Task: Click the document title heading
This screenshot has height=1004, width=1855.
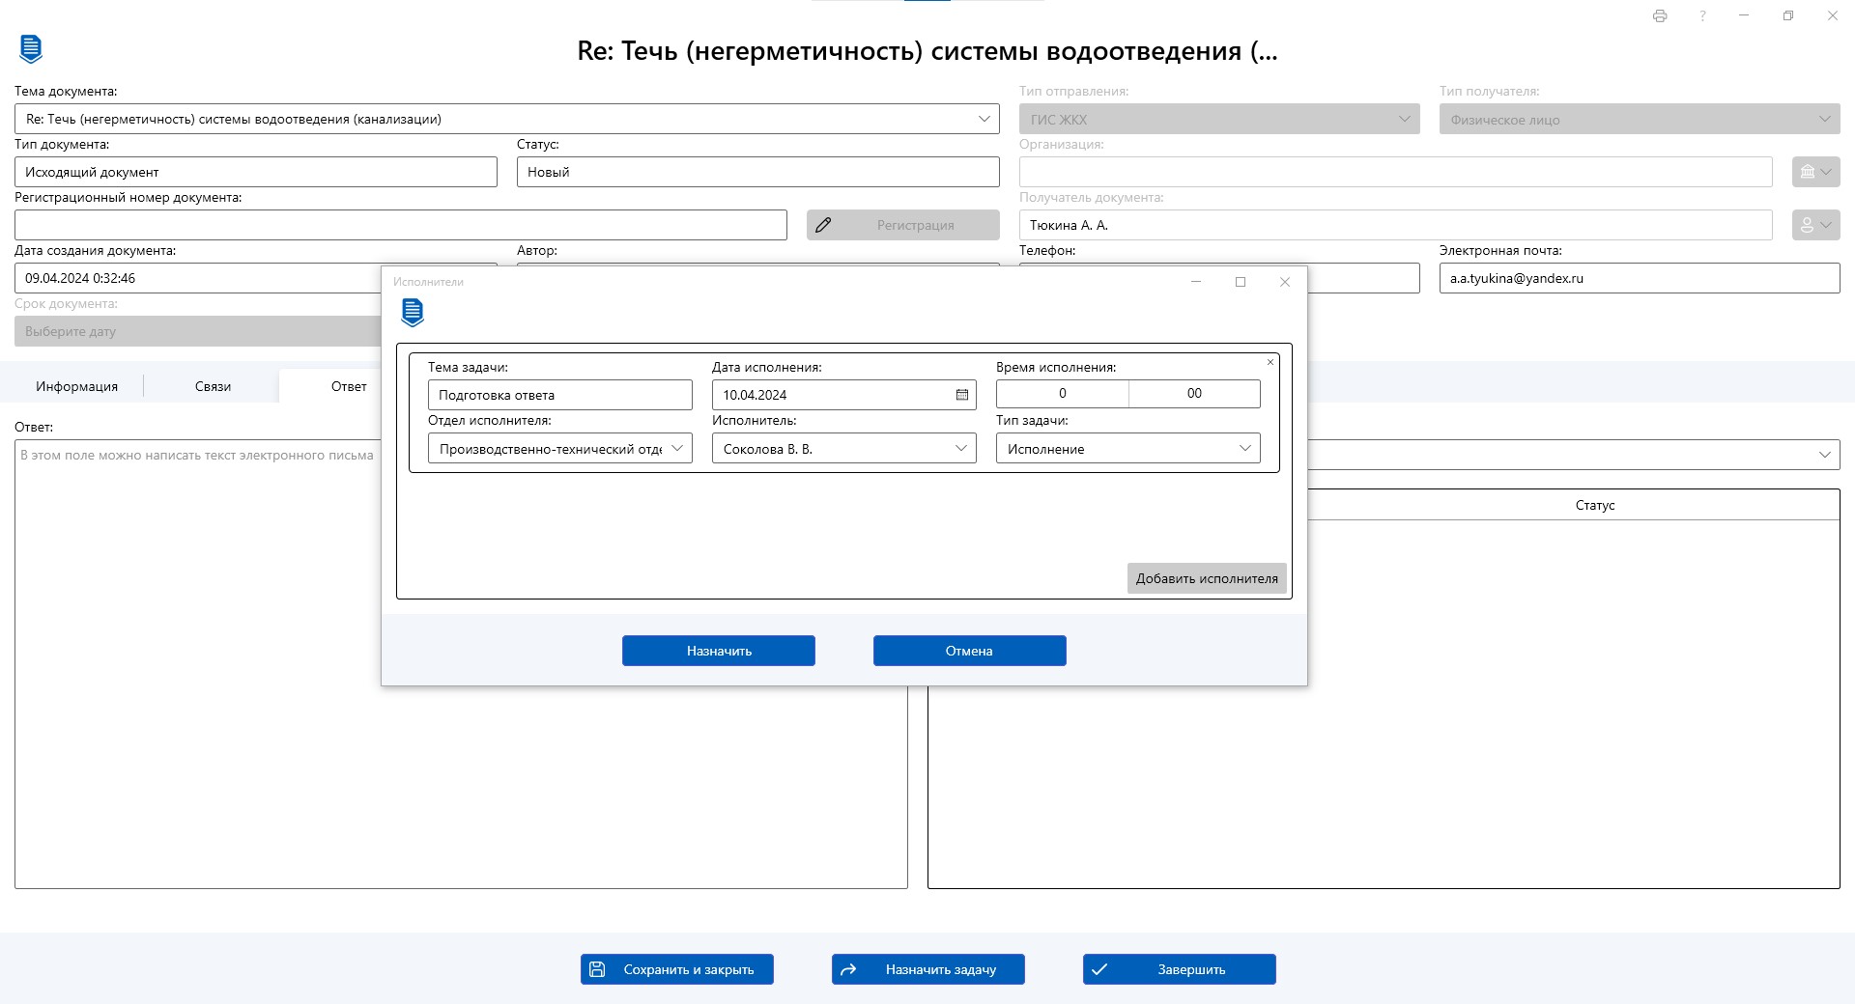Action: 927,51
